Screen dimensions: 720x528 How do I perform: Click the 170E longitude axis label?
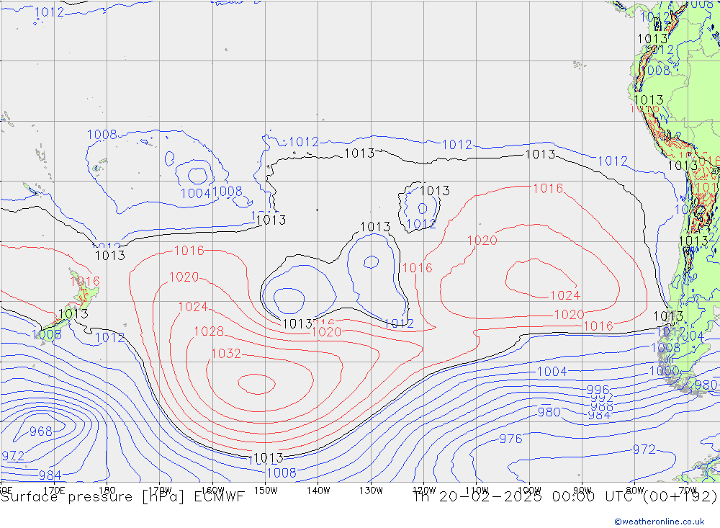55,490
